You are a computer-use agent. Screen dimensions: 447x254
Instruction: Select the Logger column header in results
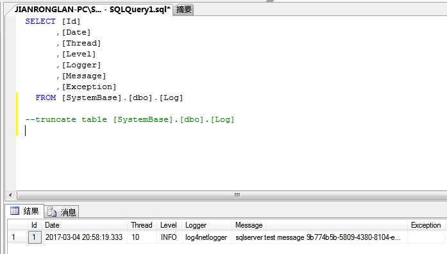click(207, 225)
